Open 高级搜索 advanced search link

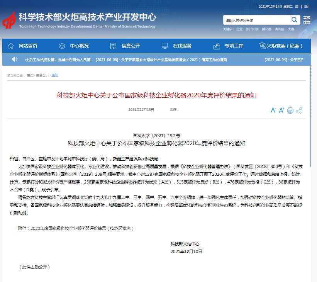pos(307,20)
